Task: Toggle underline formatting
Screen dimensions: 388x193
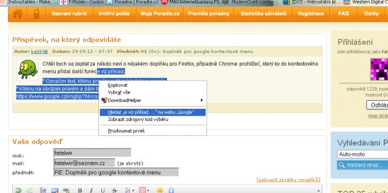Action: pyautogui.click(x=103, y=190)
